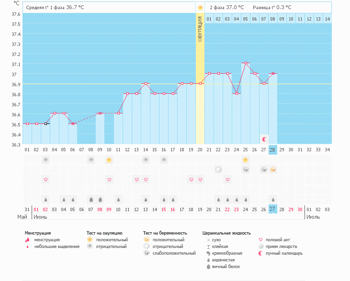Select highlighted calendar date 27 in June
The width and height of the screenshot is (350, 281).
pyautogui.click(x=273, y=209)
